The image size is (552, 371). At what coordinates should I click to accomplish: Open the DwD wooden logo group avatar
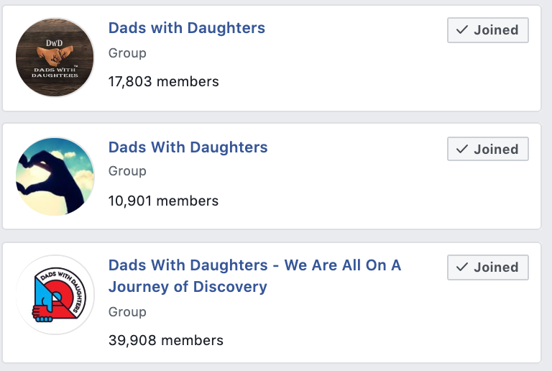point(55,58)
